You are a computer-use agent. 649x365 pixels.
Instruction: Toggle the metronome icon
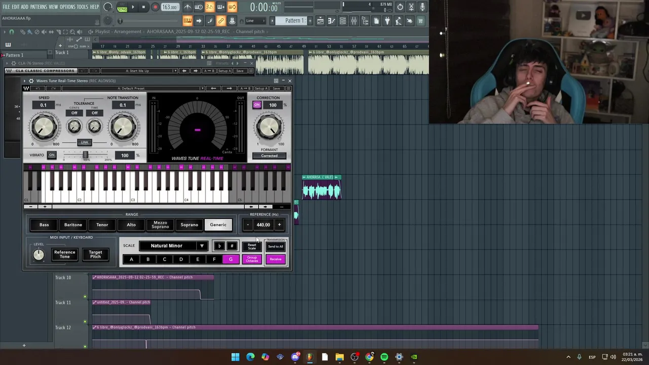click(x=188, y=7)
